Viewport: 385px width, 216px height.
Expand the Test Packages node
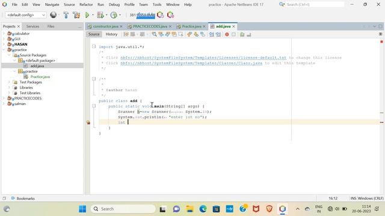point(9,82)
